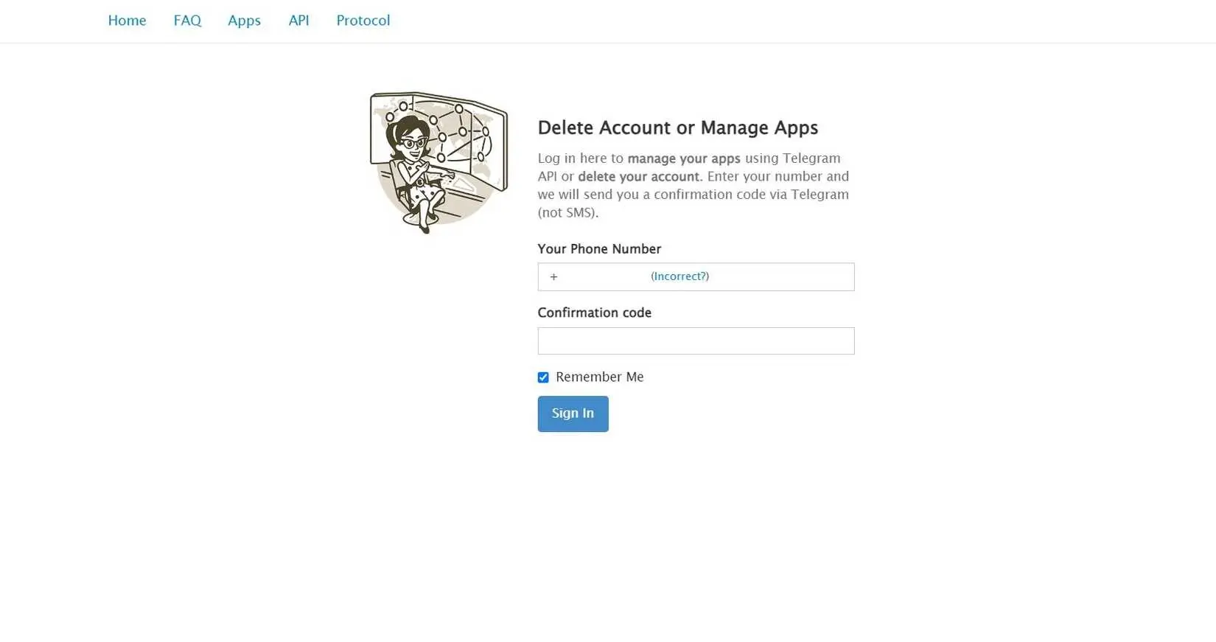Open the API navigation link

click(x=298, y=21)
